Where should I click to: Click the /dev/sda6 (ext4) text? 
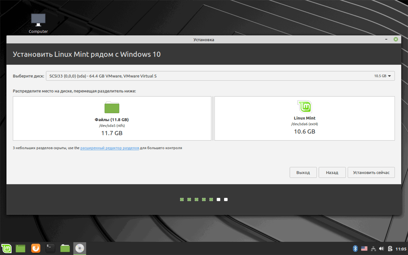pos(305,124)
